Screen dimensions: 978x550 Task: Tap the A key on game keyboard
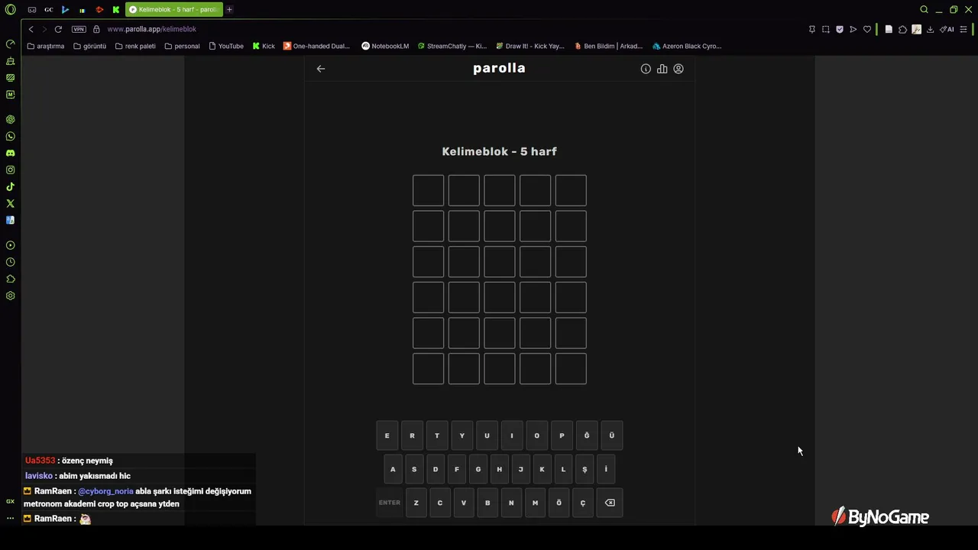click(x=393, y=469)
